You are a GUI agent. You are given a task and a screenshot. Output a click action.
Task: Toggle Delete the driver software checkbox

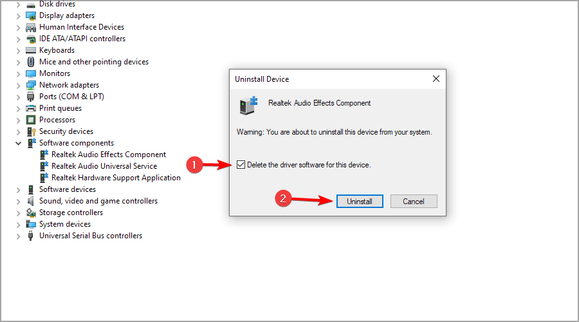tap(241, 164)
